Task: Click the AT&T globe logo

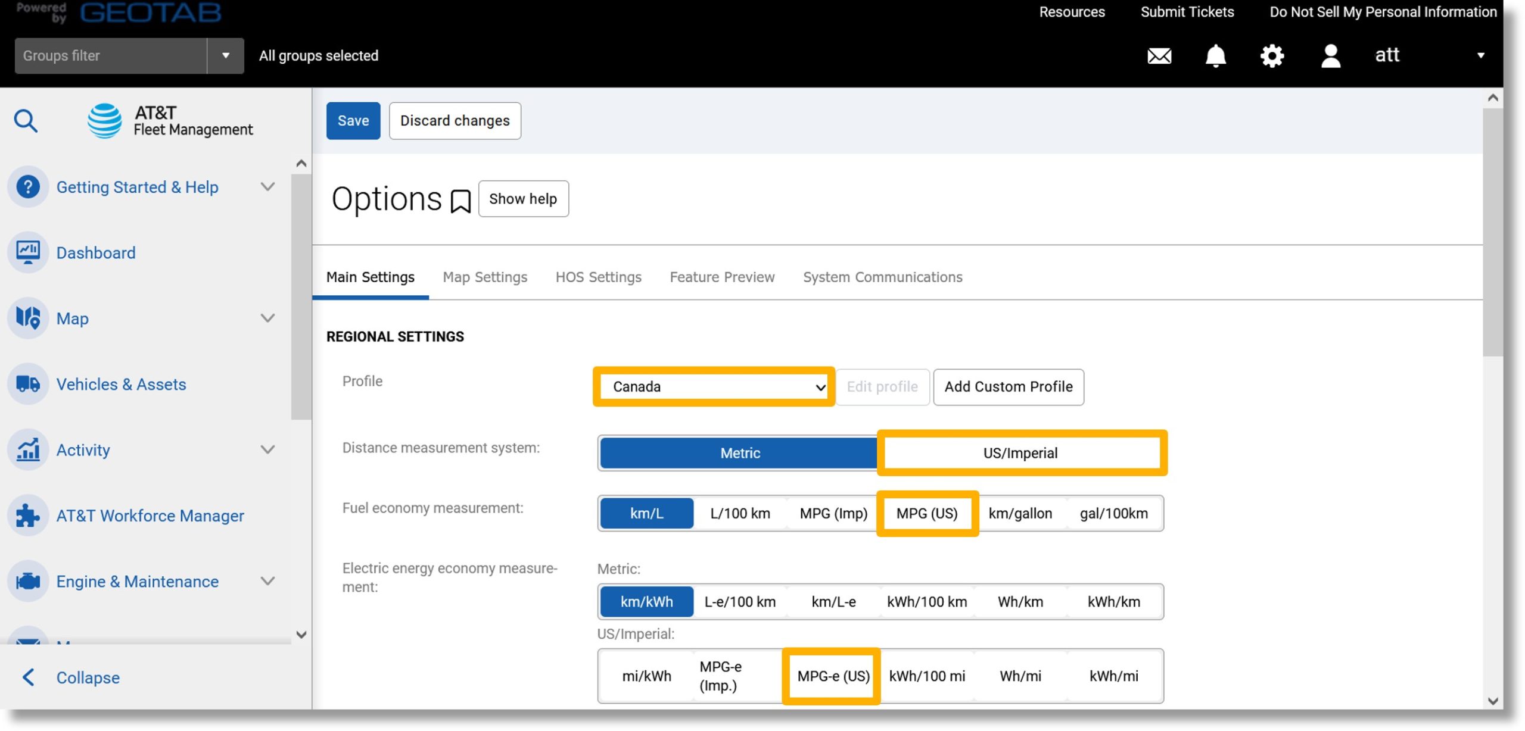Action: (105, 121)
